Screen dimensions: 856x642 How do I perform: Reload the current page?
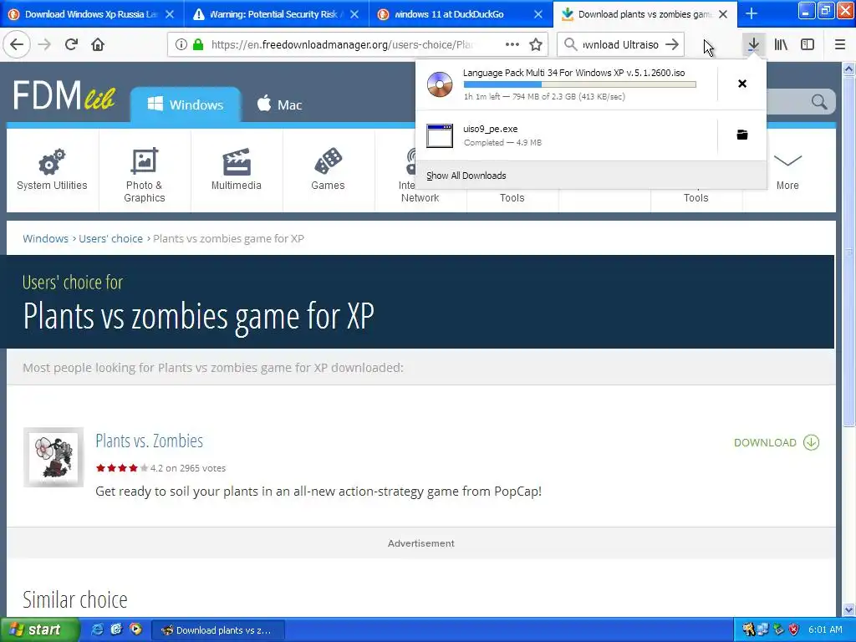click(72, 44)
